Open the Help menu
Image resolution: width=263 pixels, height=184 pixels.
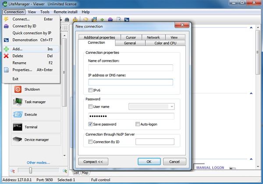point(85,12)
